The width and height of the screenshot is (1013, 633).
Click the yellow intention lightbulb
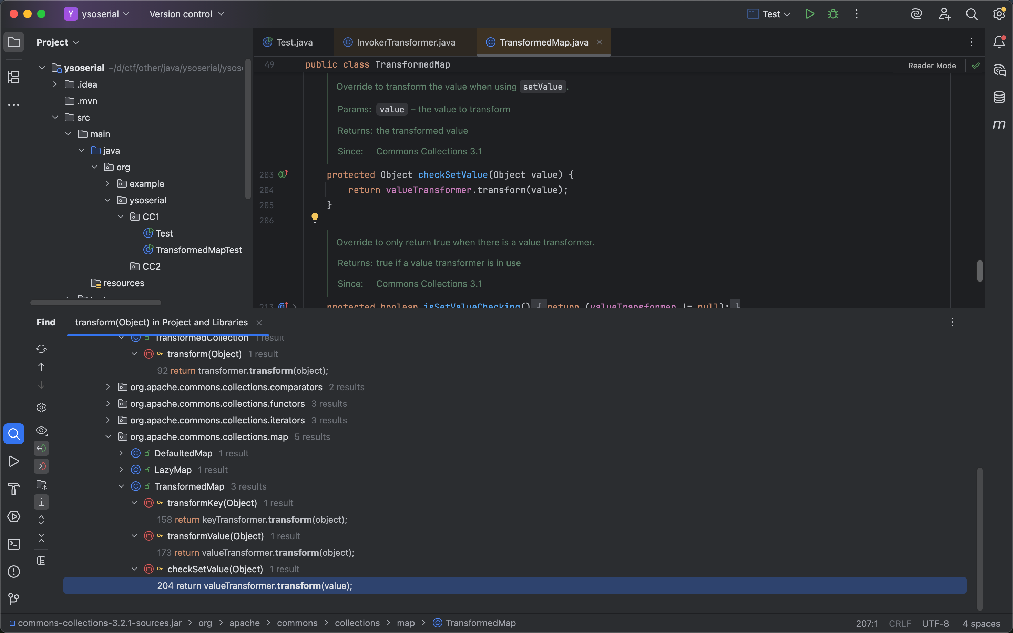coord(315,217)
